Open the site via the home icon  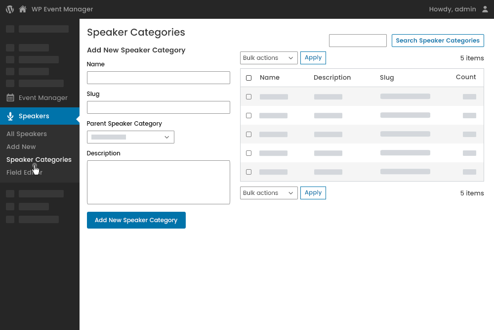pos(22,9)
